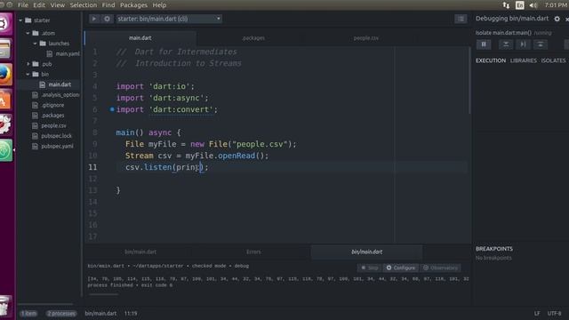Switch to ISOLATES tab in debugger
Screen dimensions: 569x320
[553, 60]
